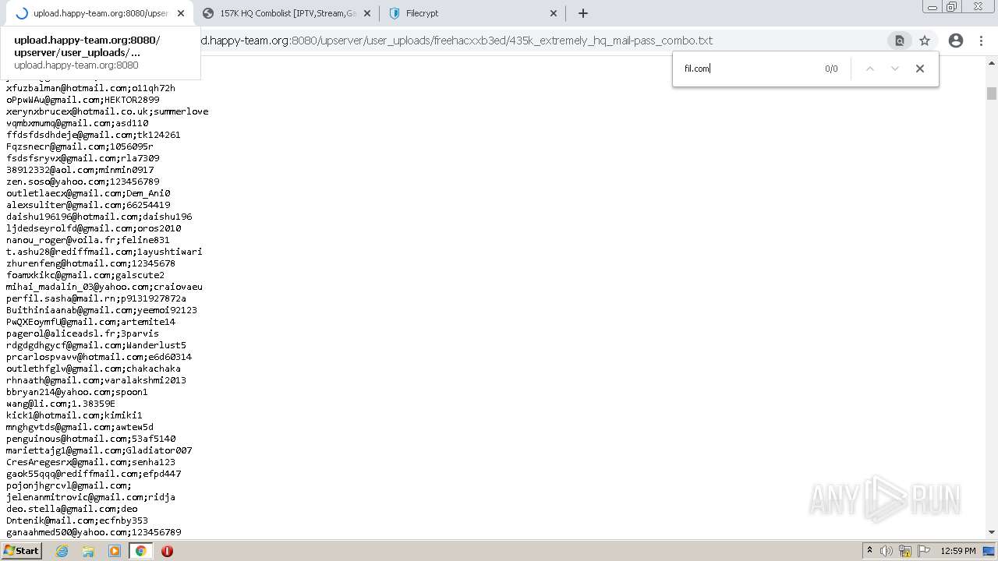Click the line jelenanmitrovic@gmail.com;ridja
Screen dimensions: 998x561
(x=90, y=497)
